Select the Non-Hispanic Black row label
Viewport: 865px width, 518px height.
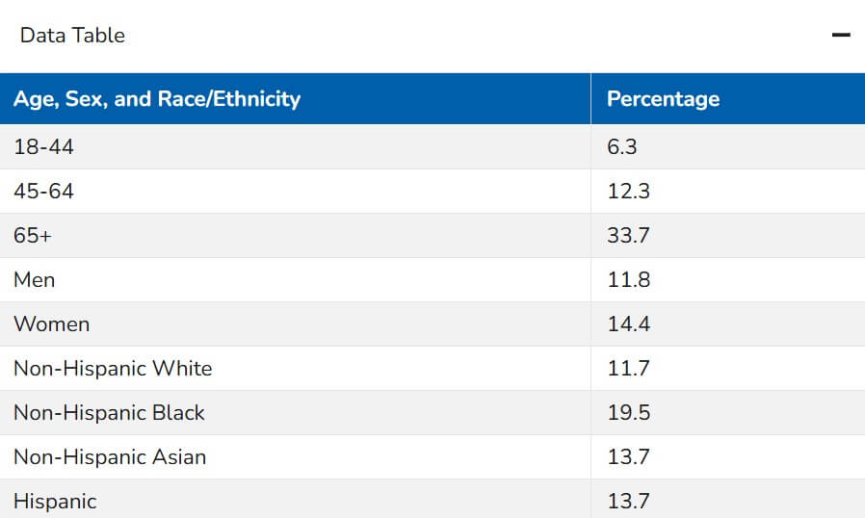tap(109, 413)
